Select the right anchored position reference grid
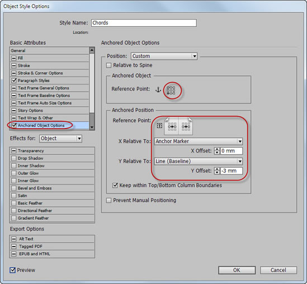The height and width of the screenshot is (284, 307). point(186,127)
